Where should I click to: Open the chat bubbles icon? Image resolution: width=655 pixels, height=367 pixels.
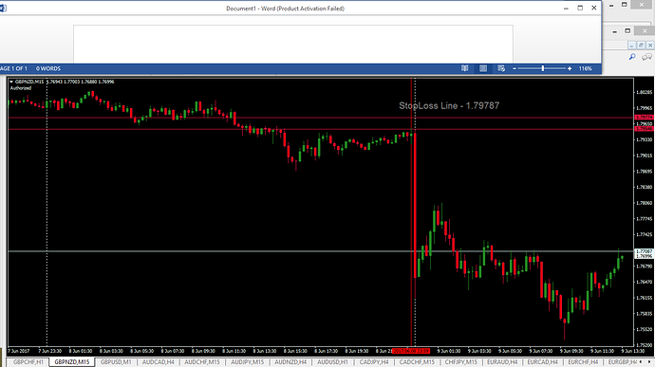[x=646, y=57]
